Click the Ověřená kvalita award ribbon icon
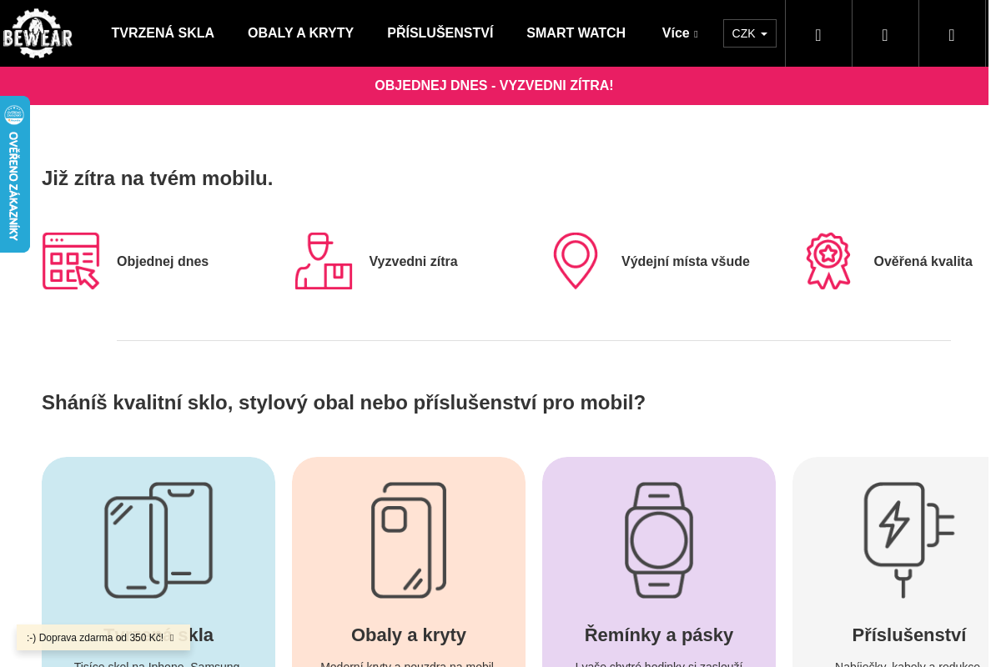 pyautogui.click(x=828, y=261)
